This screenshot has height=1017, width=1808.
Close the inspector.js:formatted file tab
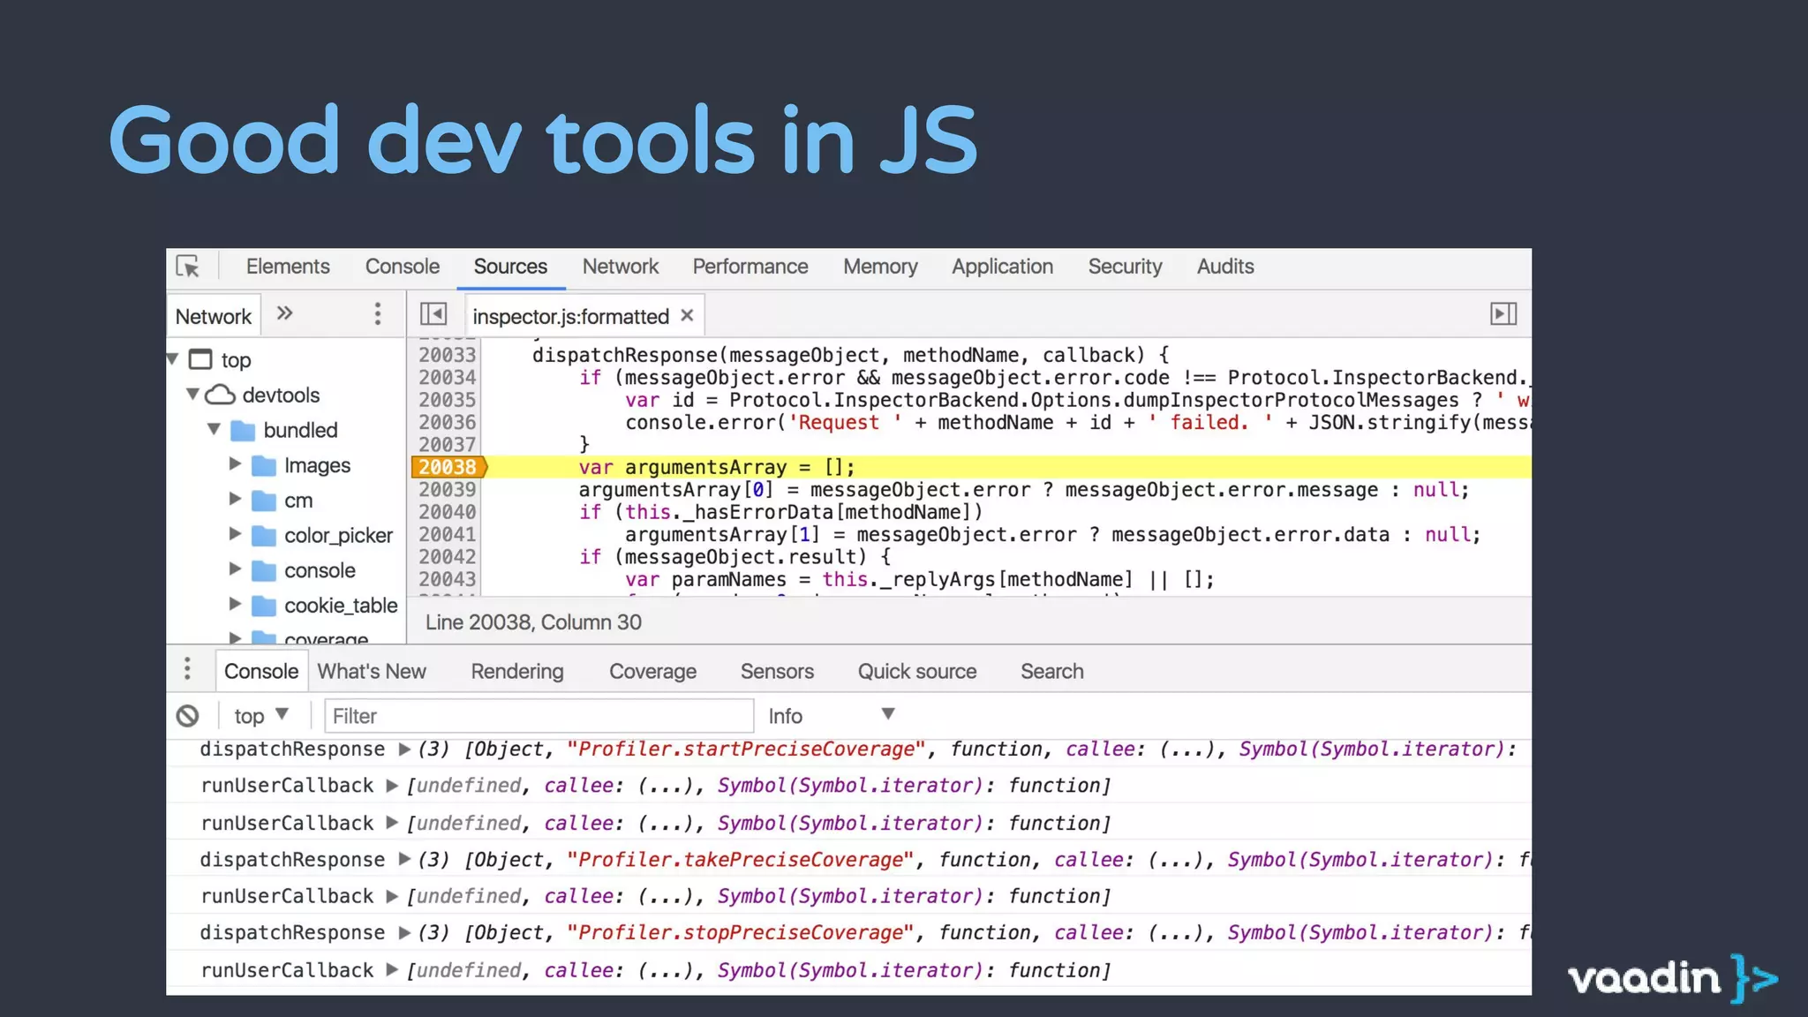[687, 315]
